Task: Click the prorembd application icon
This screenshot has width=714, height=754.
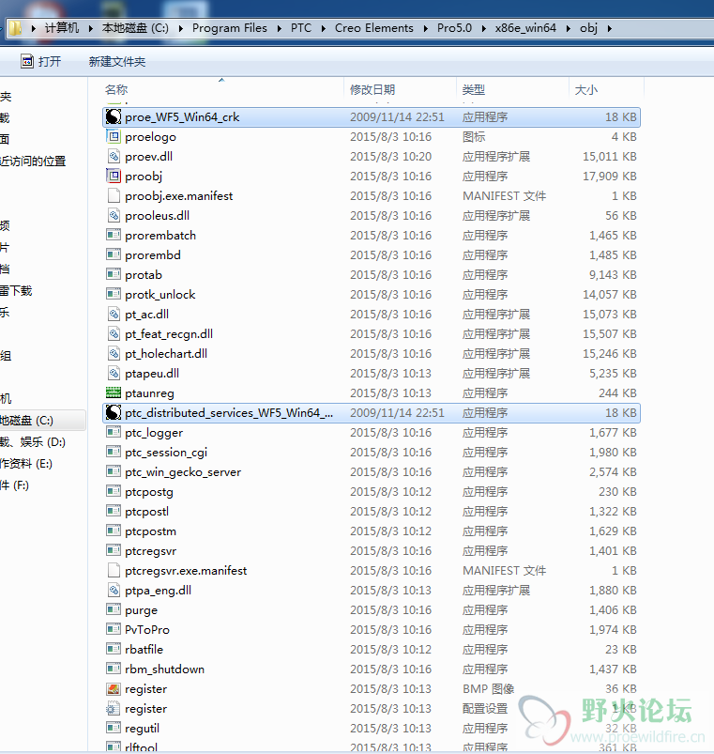Action: (114, 254)
